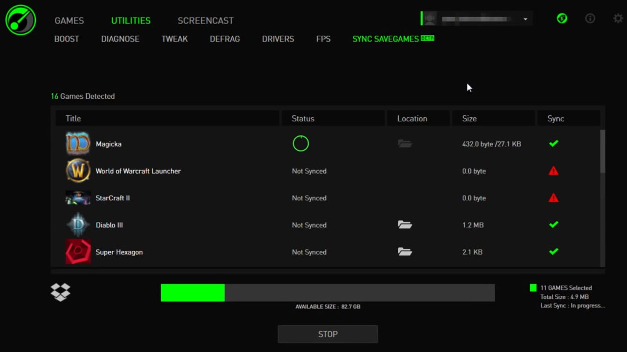Open the Razer Comms icon in header

coord(562,19)
